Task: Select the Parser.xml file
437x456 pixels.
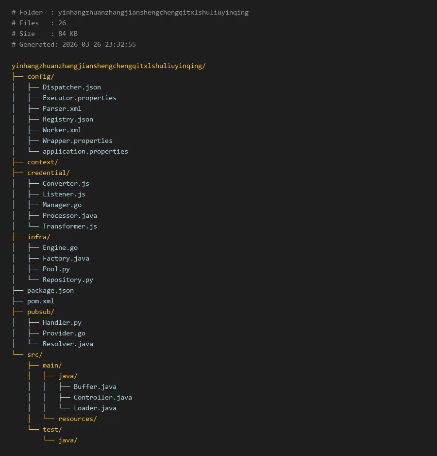Action: 62,108
